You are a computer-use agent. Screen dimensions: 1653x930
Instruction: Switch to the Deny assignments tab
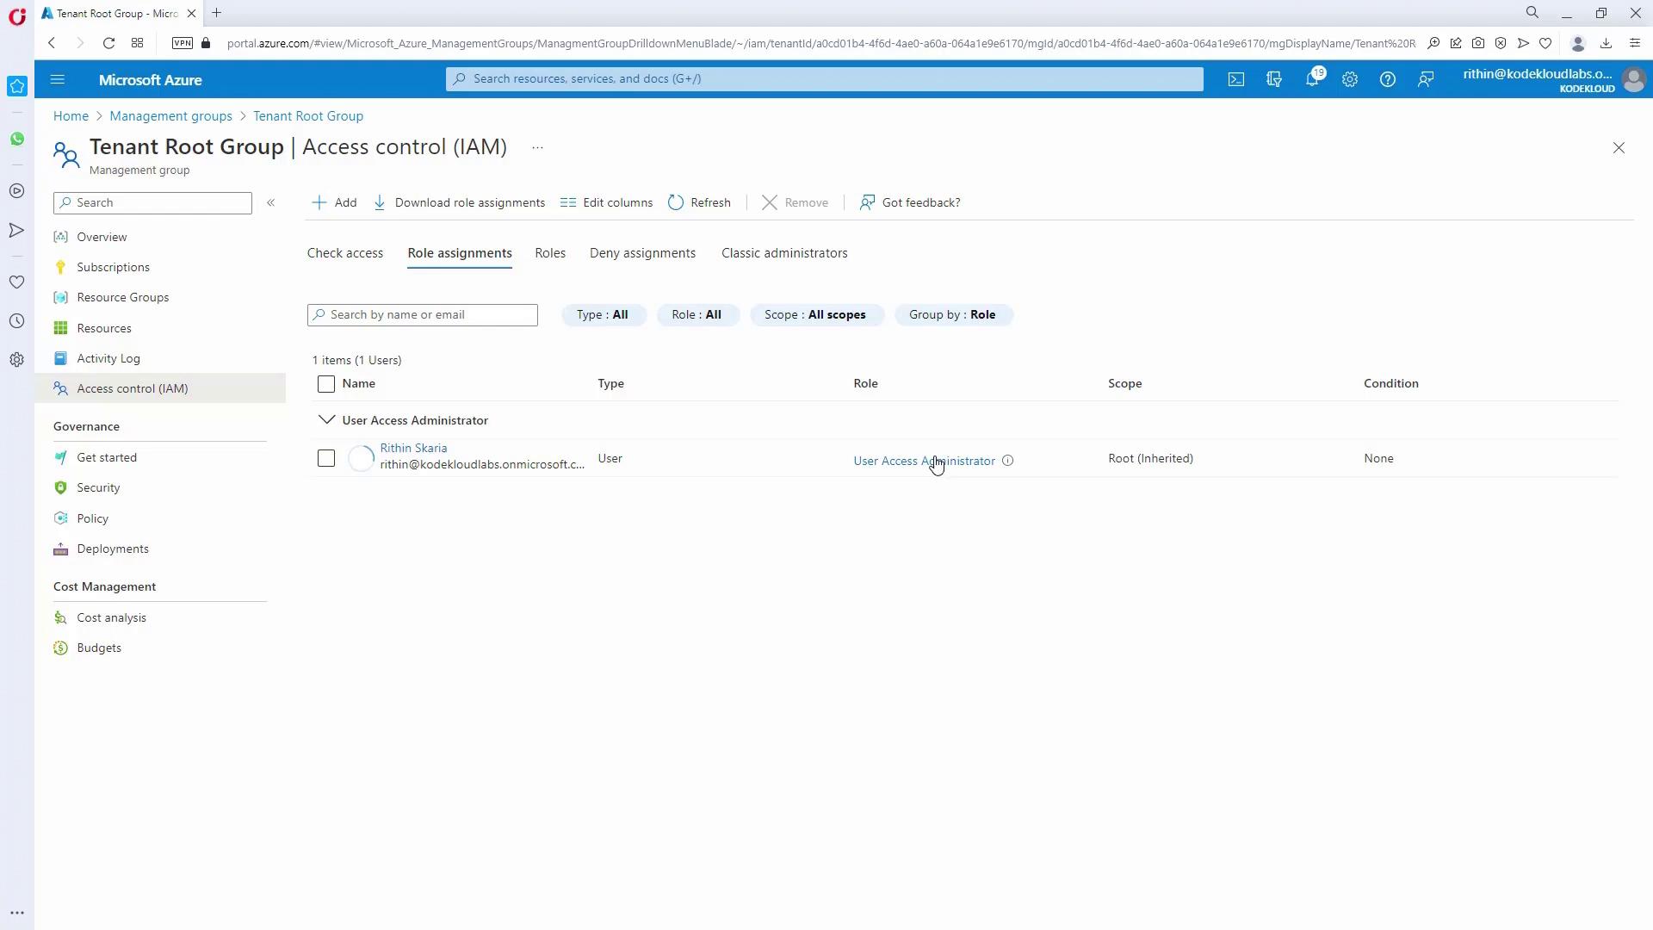[642, 253]
